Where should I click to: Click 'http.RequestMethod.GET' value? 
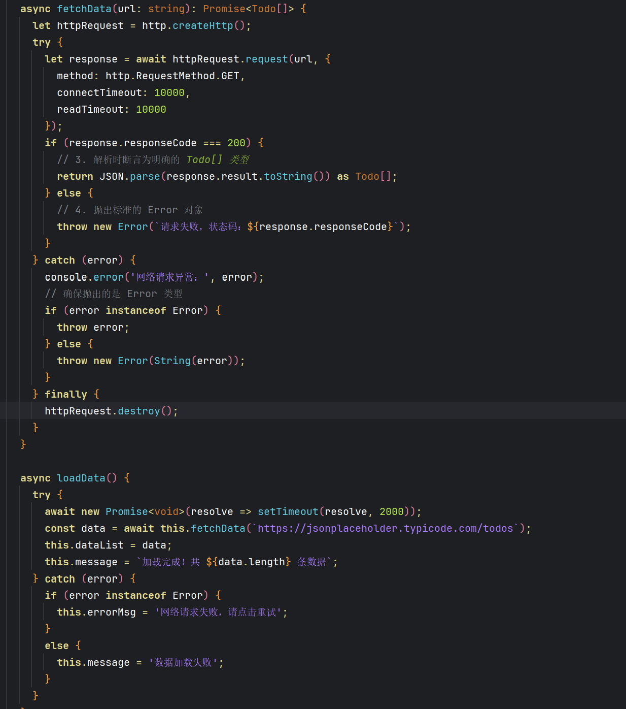pyautogui.click(x=172, y=76)
